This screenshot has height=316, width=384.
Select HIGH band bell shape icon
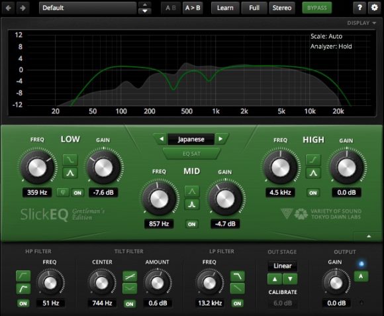tap(313, 173)
